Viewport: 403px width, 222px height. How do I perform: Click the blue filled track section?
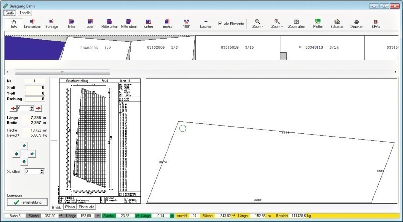click(x=32, y=49)
